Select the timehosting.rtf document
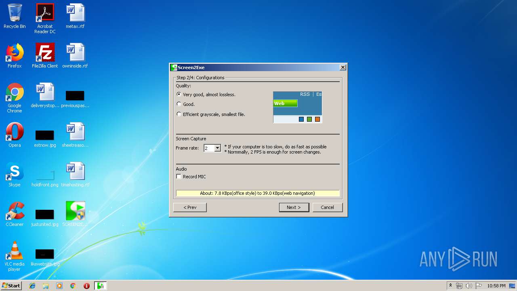The image size is (517, 291). [75, 175]
